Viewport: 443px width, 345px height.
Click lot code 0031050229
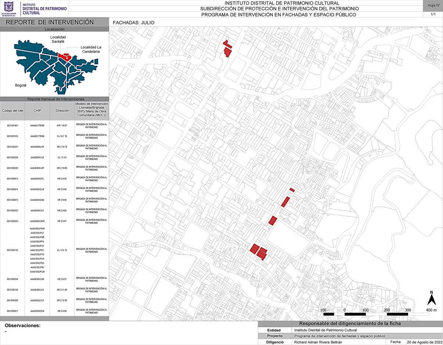[12, 158]
